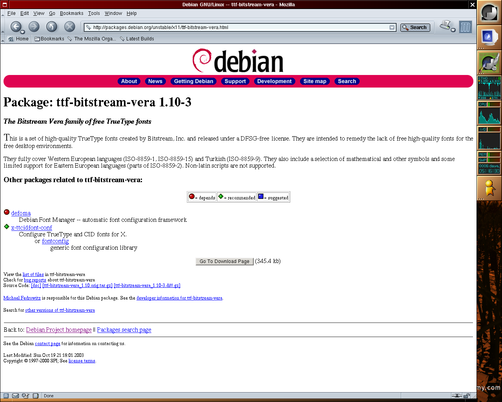This screenshot has width=502, height=402.
Task: Open the Edit menu
Action: [x=25, y=13]
